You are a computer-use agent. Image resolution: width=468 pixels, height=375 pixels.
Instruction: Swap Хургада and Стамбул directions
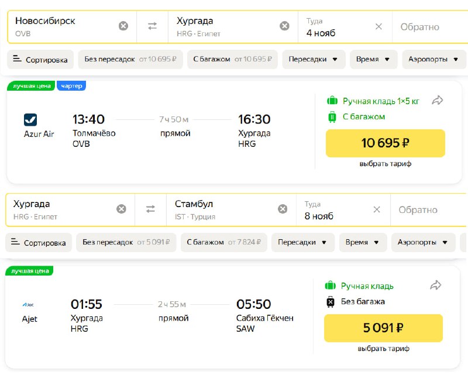click(x=150, y=209)
